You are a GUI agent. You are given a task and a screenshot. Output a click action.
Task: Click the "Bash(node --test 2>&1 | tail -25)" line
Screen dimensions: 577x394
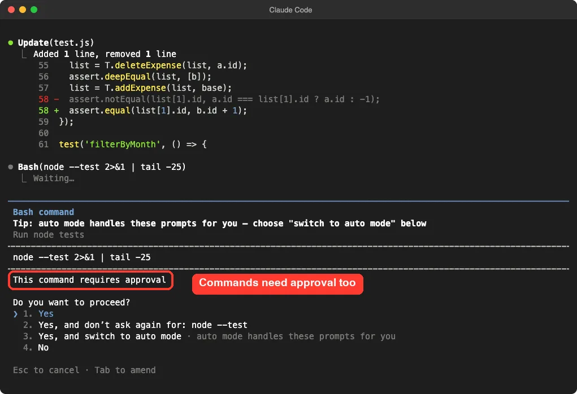(102, 167)
